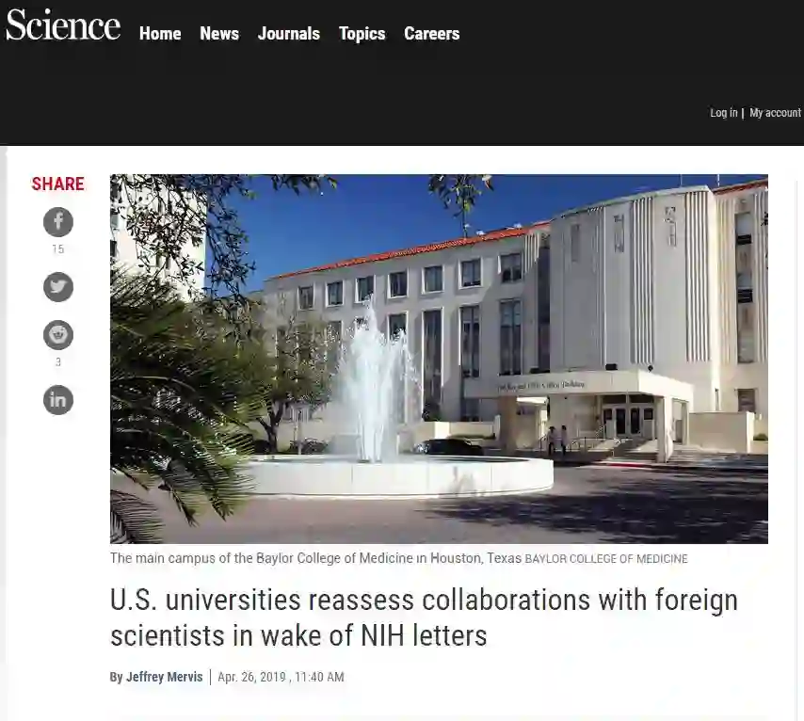Click the Science logo
The height and width of the screenshot is (721, 804).
coord(63,24)
